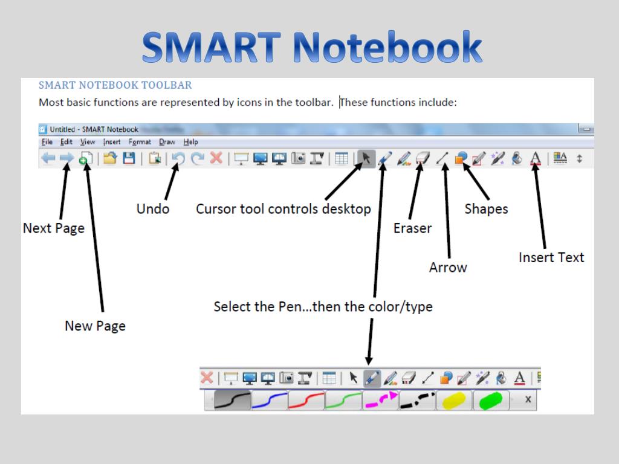Click Shapes tool above pen styles

point(446,378)
